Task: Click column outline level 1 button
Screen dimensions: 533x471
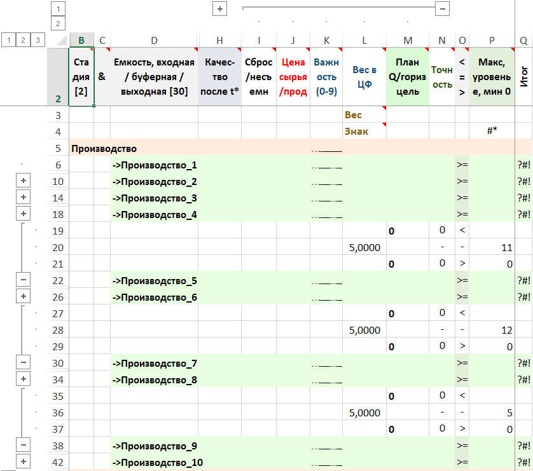Action: [58, 9]
